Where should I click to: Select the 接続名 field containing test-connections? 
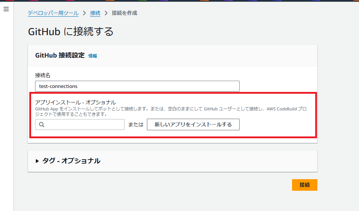[137, 86]
